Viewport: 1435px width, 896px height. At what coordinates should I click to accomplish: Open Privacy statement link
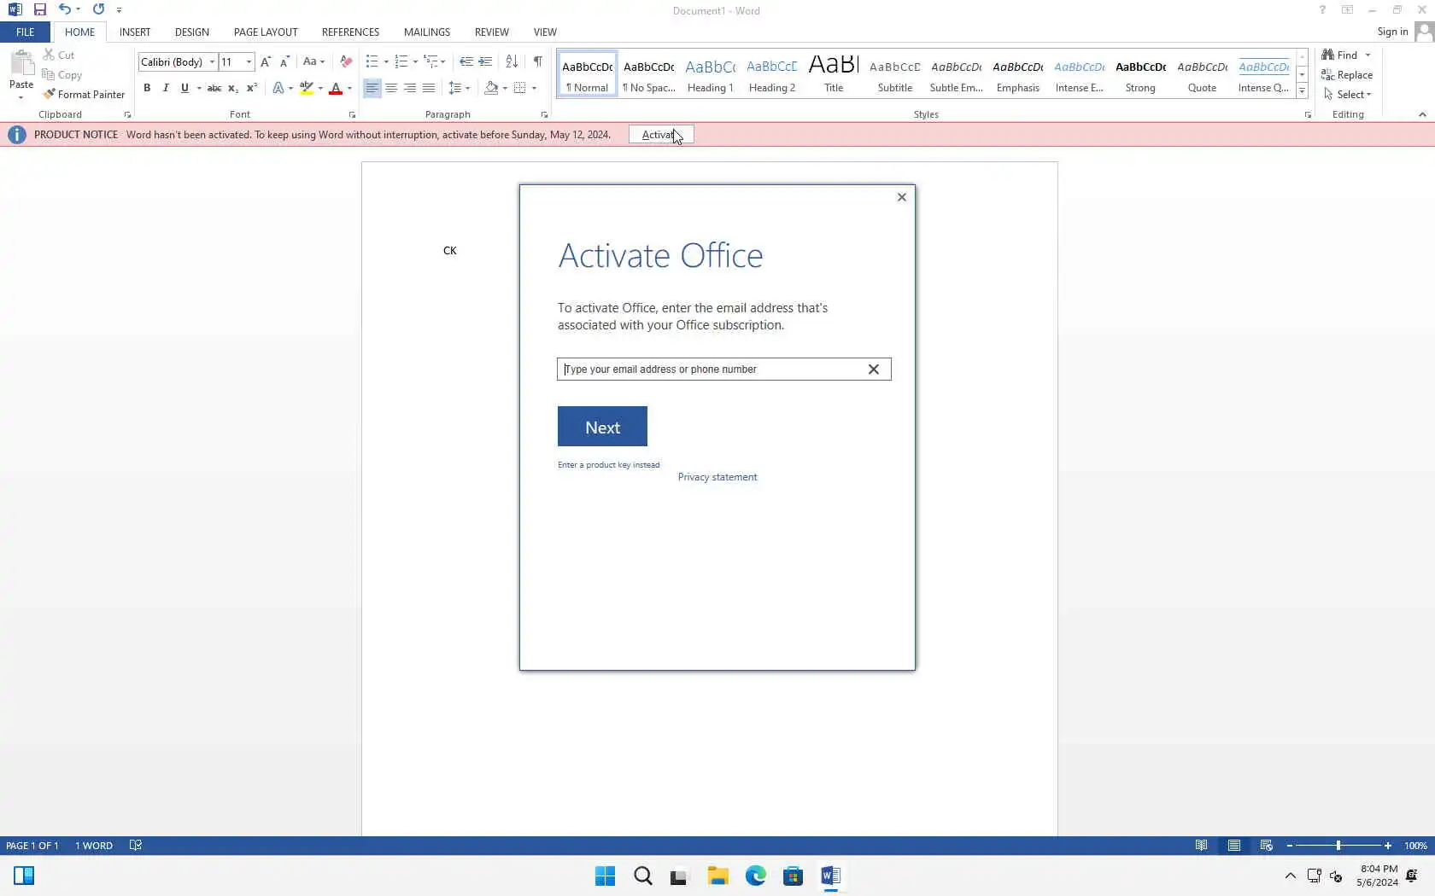coord(717,477)
